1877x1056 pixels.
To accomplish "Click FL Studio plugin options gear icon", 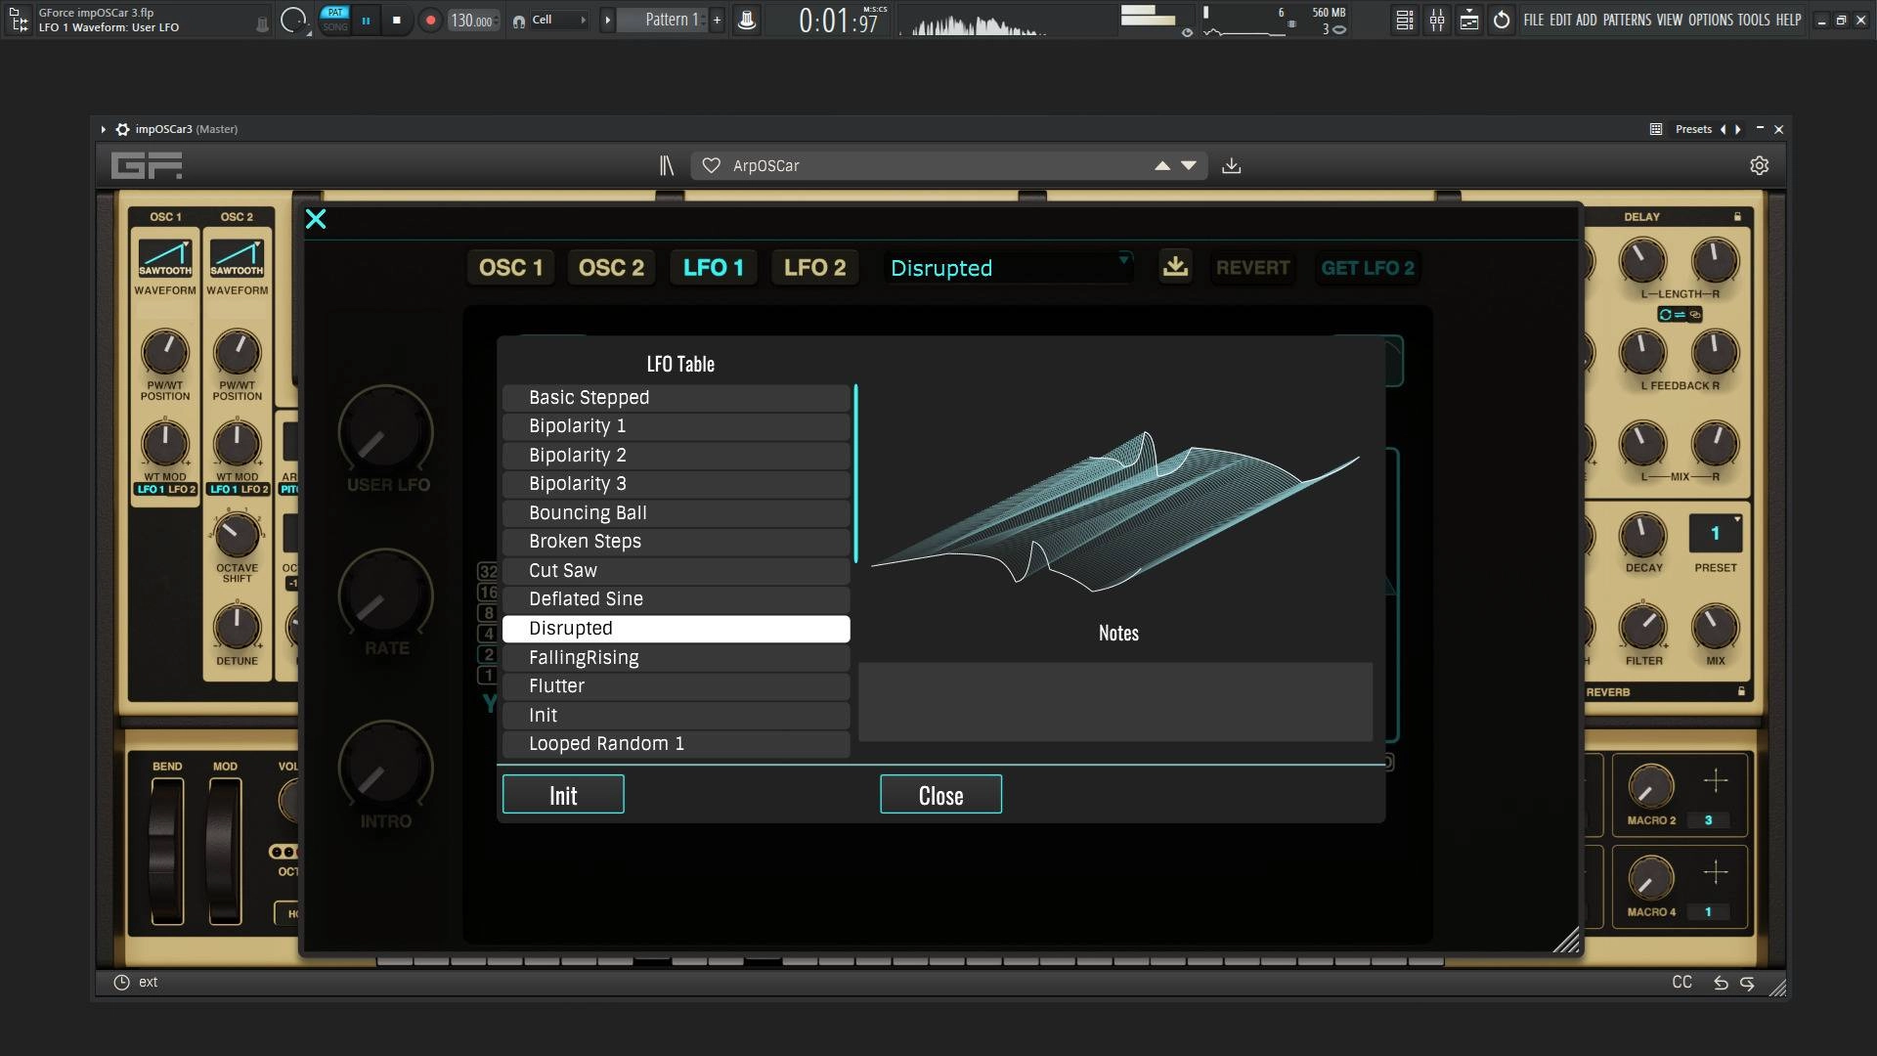I will 122,129.
